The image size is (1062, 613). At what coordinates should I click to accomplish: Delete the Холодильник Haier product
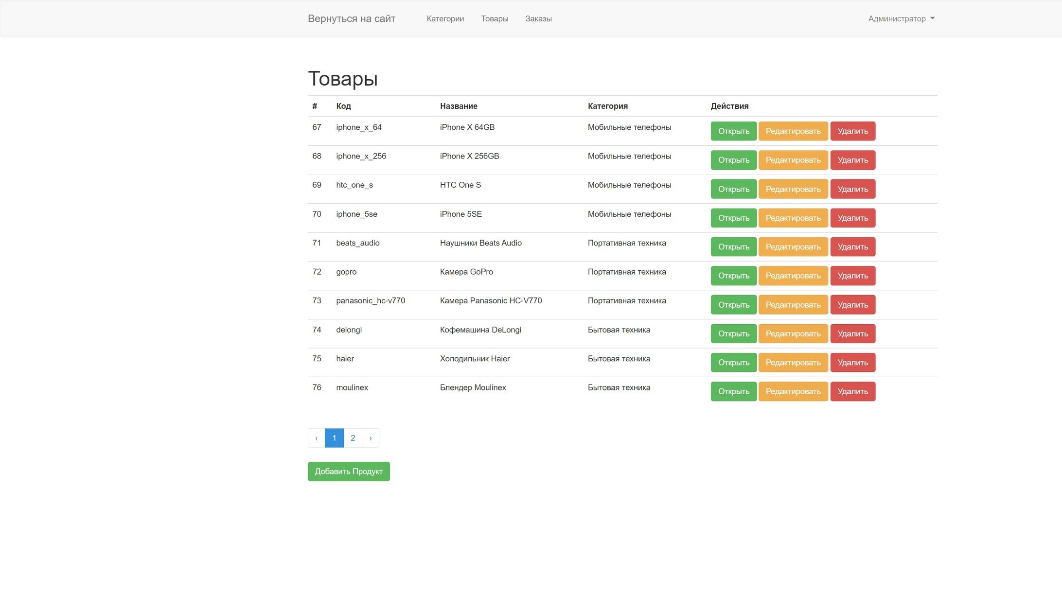pyautogui.click(x=852, y=363)
